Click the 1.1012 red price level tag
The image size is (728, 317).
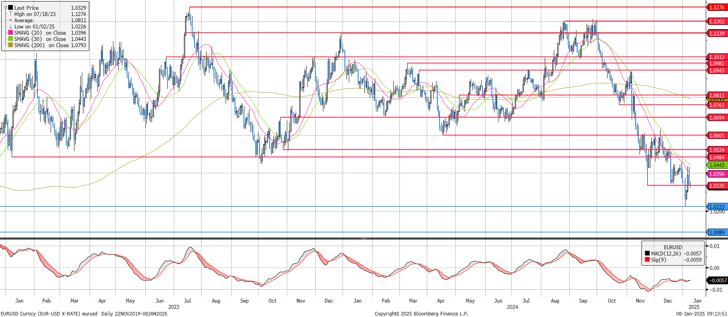pyautogui.click(x=717, y=57)
